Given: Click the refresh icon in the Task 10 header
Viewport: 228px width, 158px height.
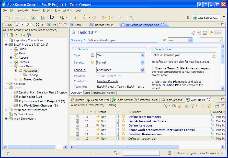Looking at the screenshot, I should (x=211, y=33).
